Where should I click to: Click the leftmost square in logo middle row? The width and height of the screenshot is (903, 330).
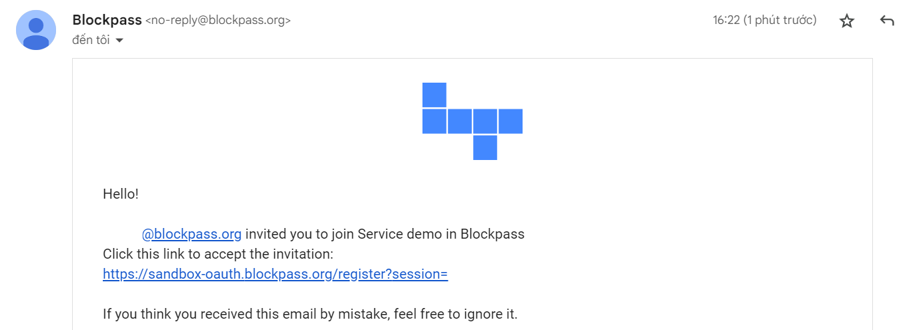[x=434, y=121]
